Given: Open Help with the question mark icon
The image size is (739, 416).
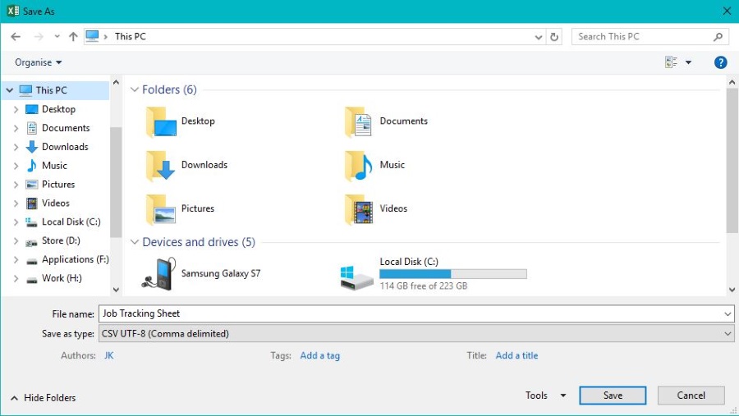Looking at the screenshot, I should (x=720, y=62).
